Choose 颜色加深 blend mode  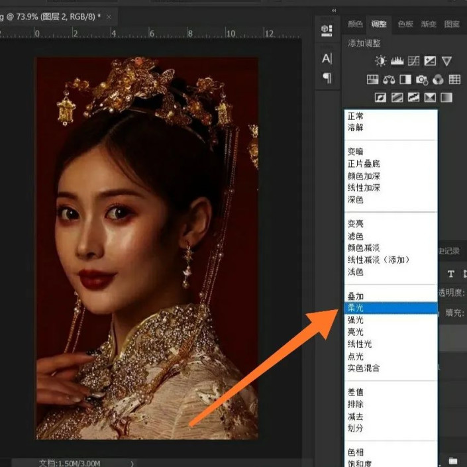click(391, 176)
